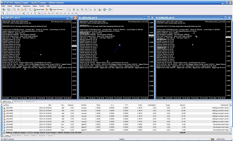Expand the new chart dropdown arrow
The width and height of the screenshot is (233, 141).
6,10
